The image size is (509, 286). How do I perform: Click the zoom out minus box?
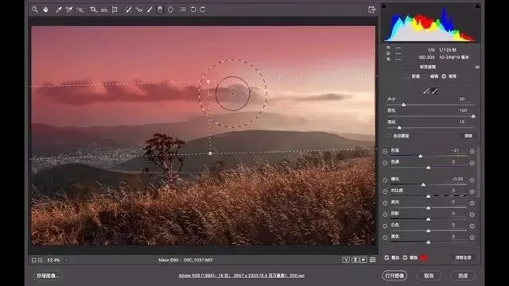pos(33,260)
